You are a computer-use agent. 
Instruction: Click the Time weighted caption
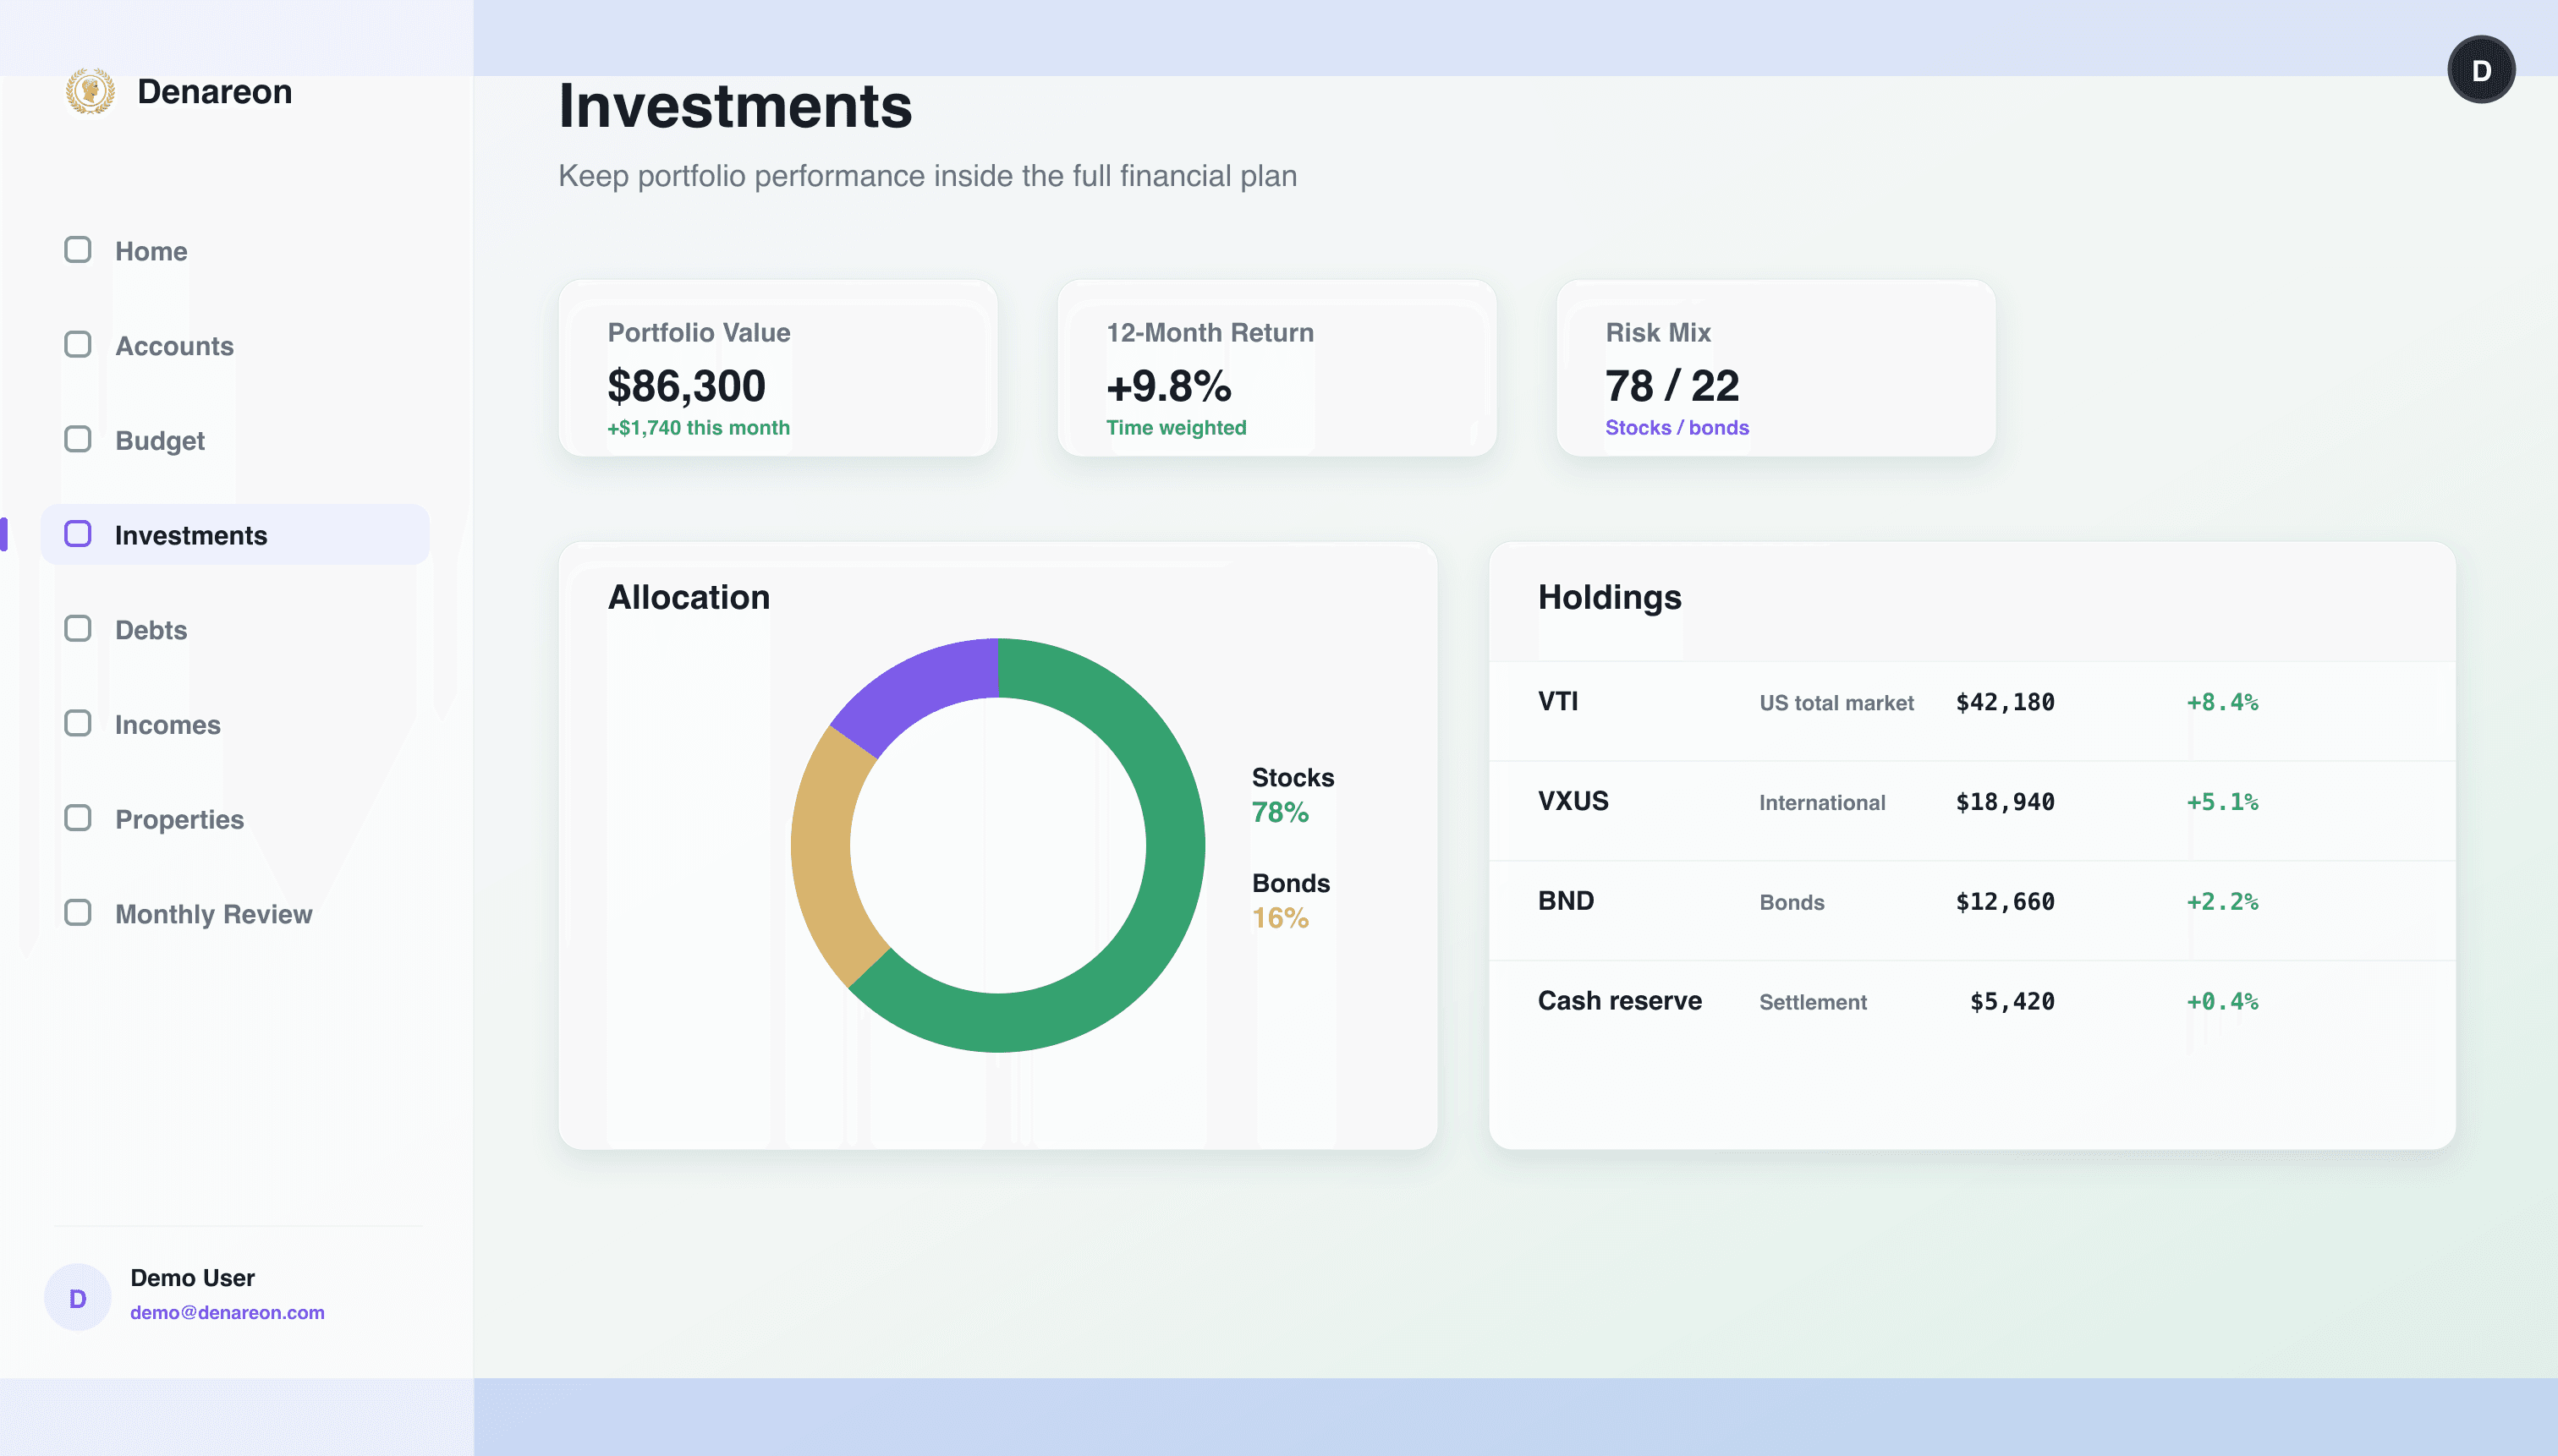coord(1177,428)
